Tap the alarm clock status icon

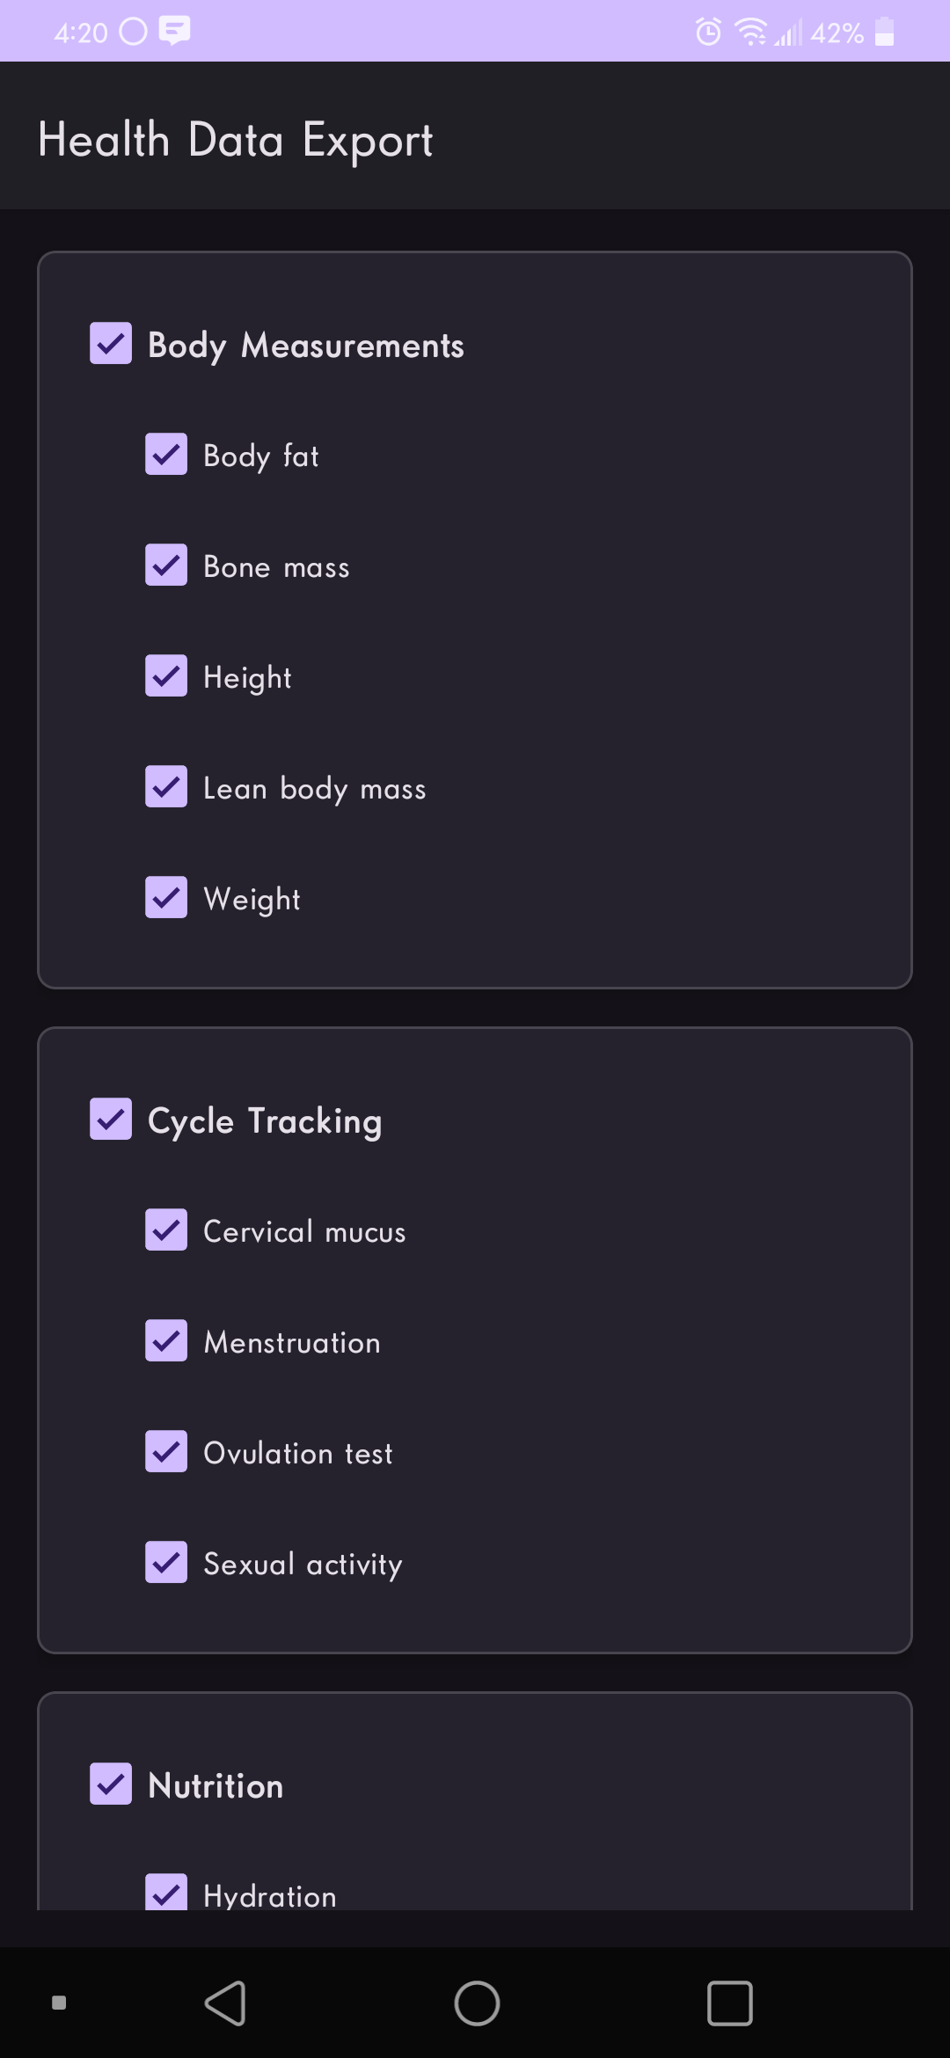coord(708,33)
